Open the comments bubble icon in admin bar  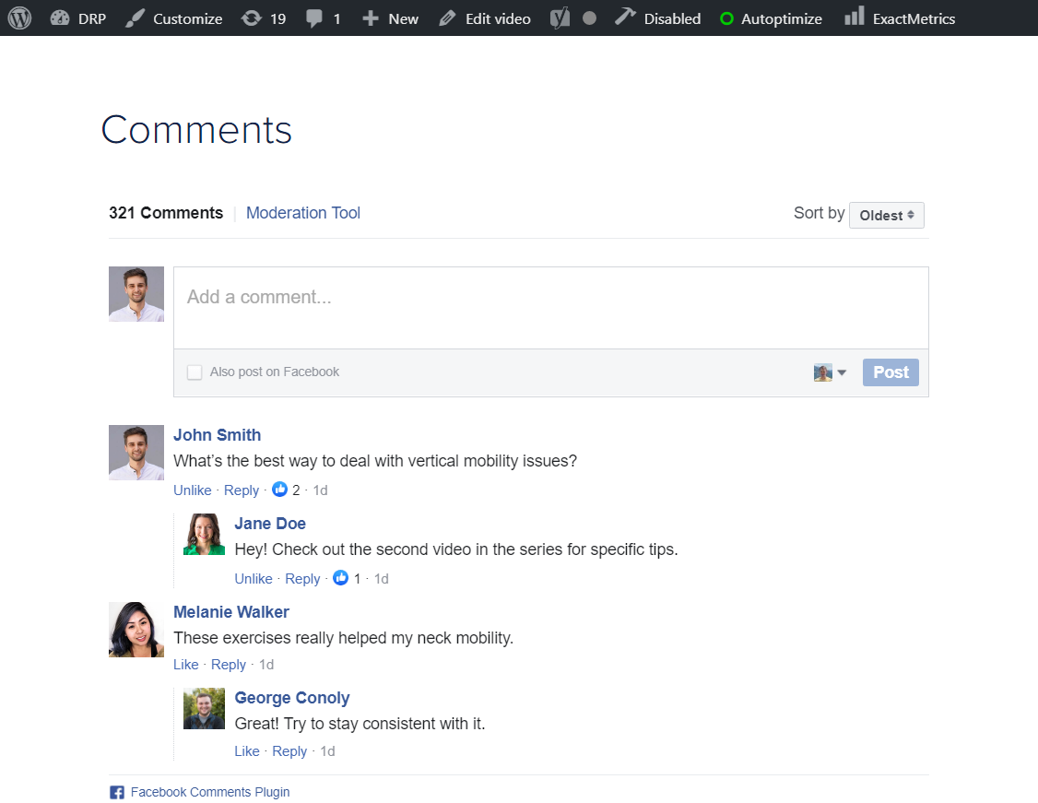coord(314,18)
